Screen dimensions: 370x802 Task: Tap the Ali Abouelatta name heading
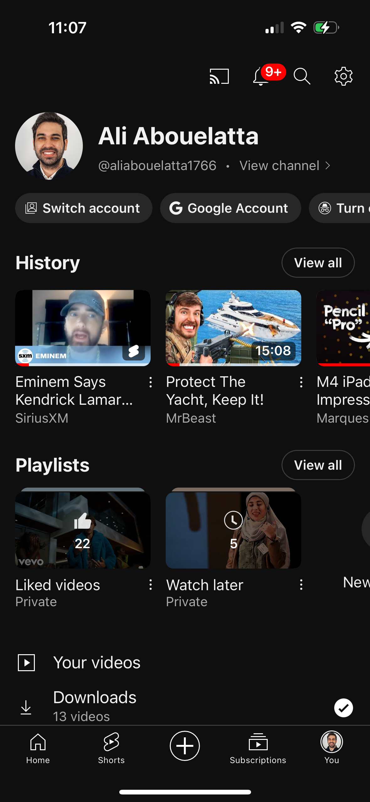click(x=179, y=136)
